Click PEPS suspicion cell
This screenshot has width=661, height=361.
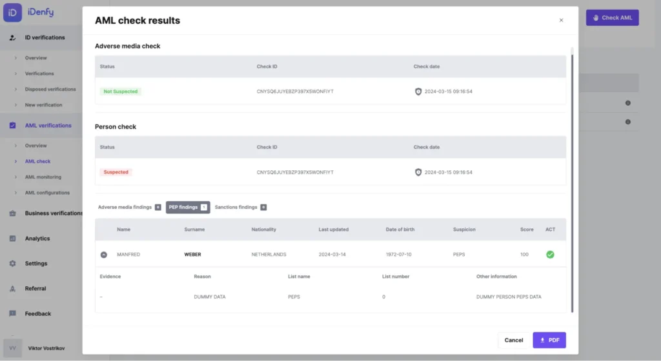click(x=459, y=255)
